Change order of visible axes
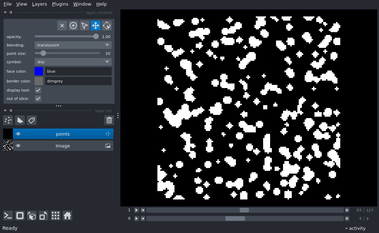 click(32, 216)
